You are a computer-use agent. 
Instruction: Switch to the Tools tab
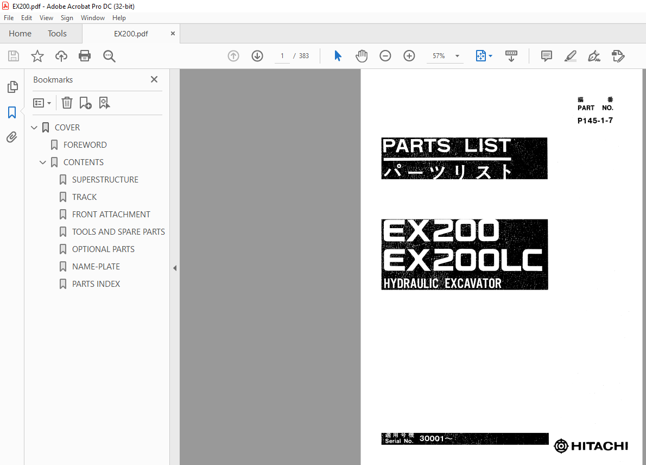57,33
